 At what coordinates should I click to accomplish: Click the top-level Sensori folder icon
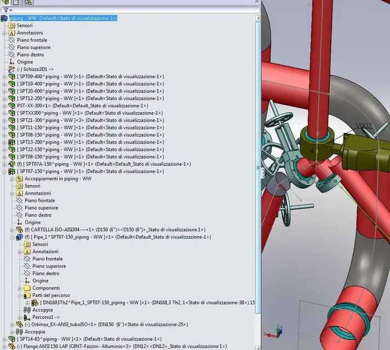tap(12, 25)
